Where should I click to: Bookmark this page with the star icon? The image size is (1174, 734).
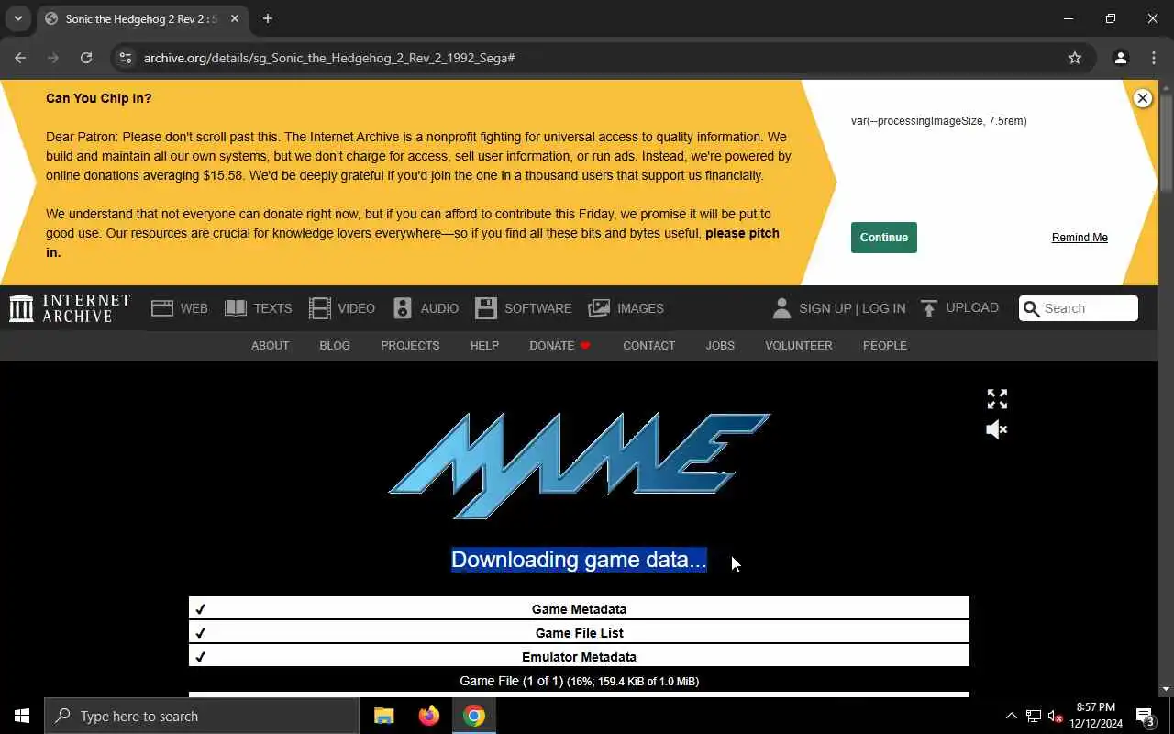coord(1075,58)
